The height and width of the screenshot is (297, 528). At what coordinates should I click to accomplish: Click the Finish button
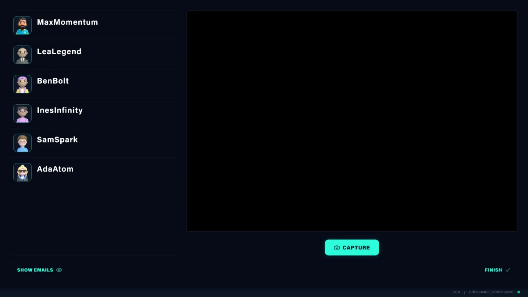pyautogui.click(x=498, y=270)
